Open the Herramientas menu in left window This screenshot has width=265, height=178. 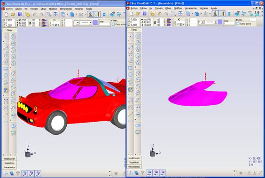pos(66,9)
